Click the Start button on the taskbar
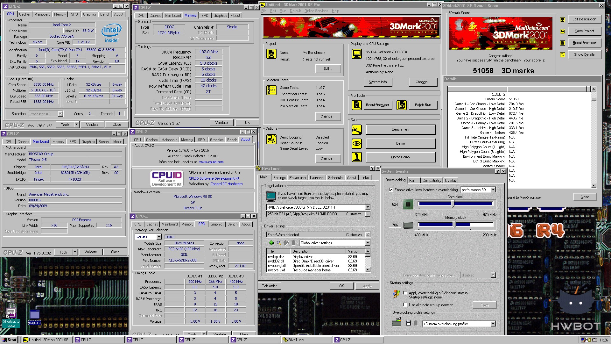 (9, 340)
